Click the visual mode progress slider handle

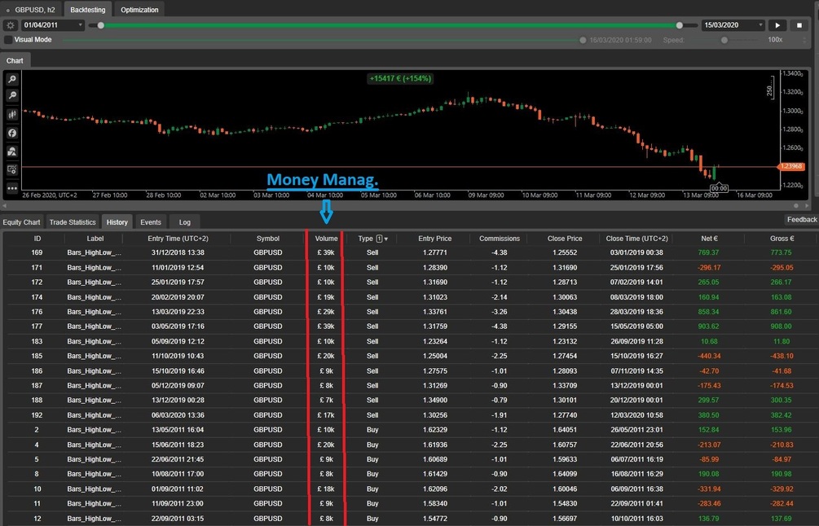coord(583,40)
